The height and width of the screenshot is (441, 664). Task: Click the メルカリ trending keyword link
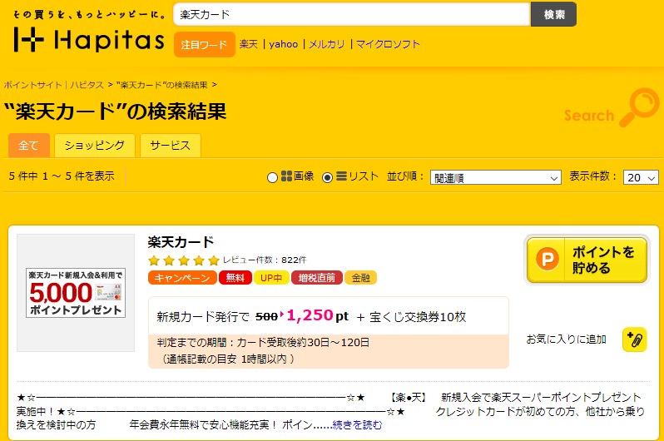pyautogui.click(x=326, y=44)
